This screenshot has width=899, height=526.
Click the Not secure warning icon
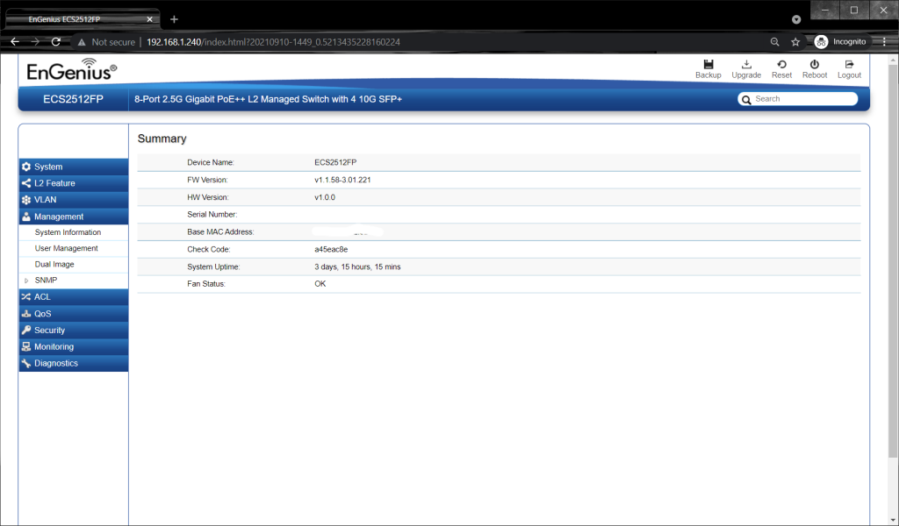82,42
